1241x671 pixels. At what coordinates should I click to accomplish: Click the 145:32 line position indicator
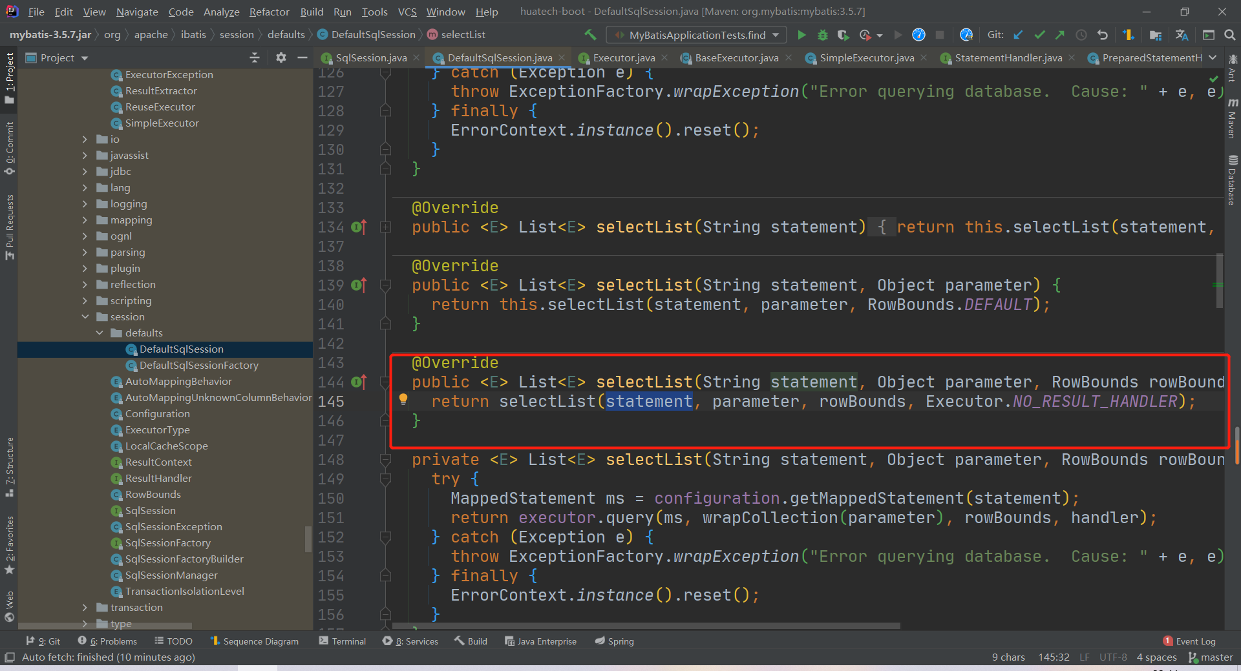[x=1054, y=657]
